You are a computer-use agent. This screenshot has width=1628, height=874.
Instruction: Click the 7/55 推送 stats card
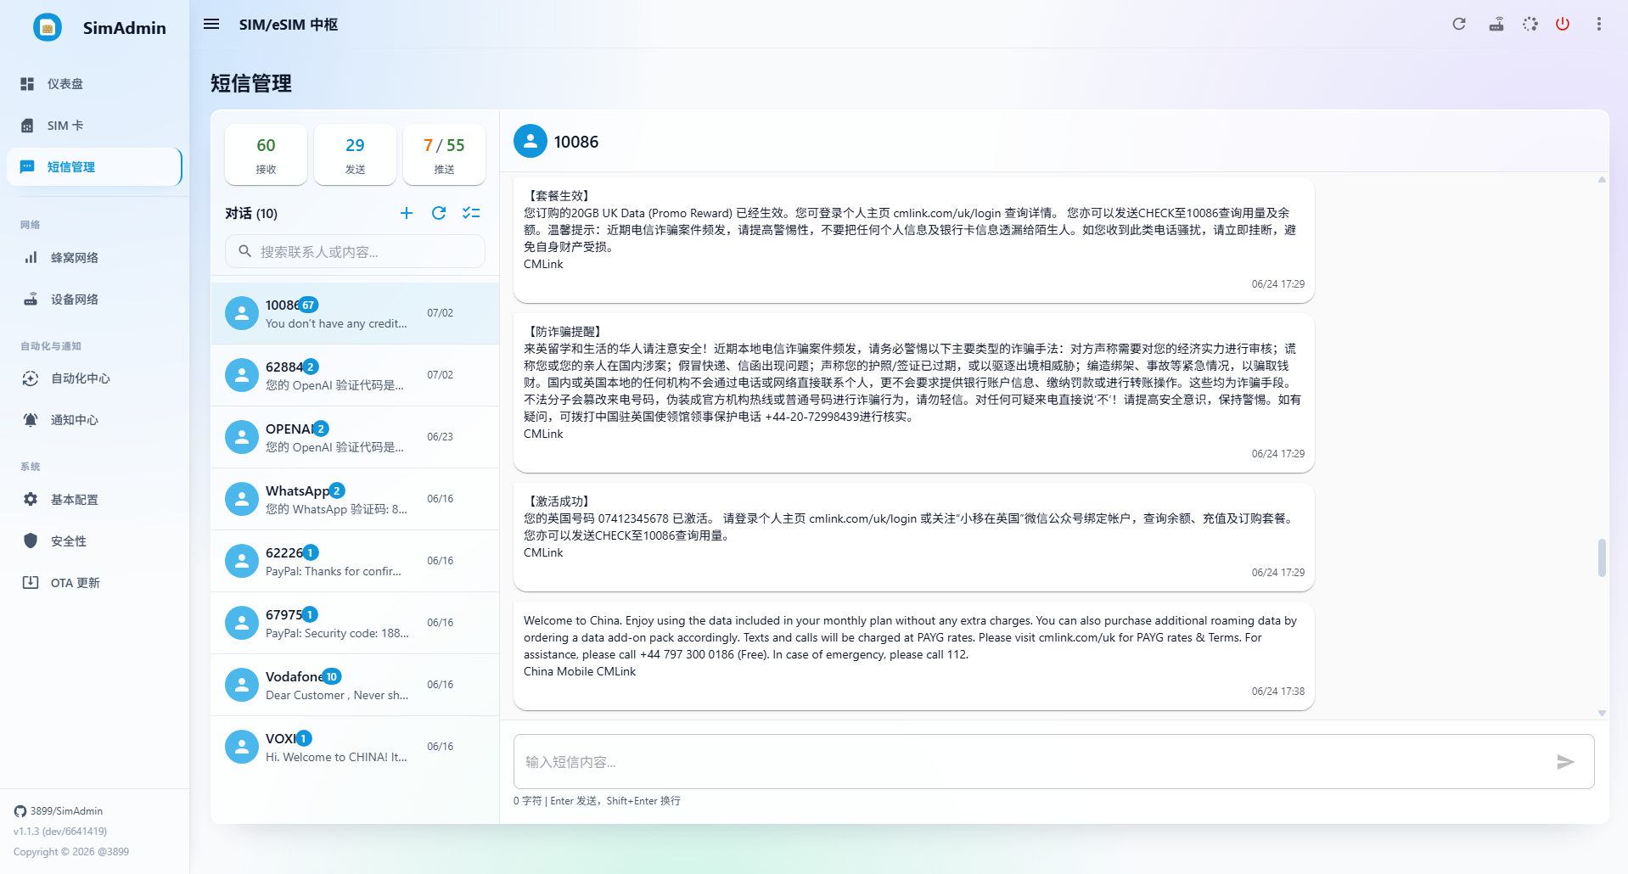click(x=444, y=154)
